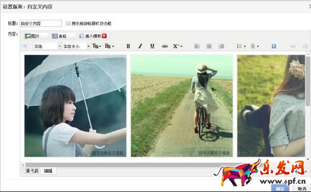Screen dimensions: 311x192
Task: Click the 插入模板 insert template button
Action: click(x=93, y=36)
